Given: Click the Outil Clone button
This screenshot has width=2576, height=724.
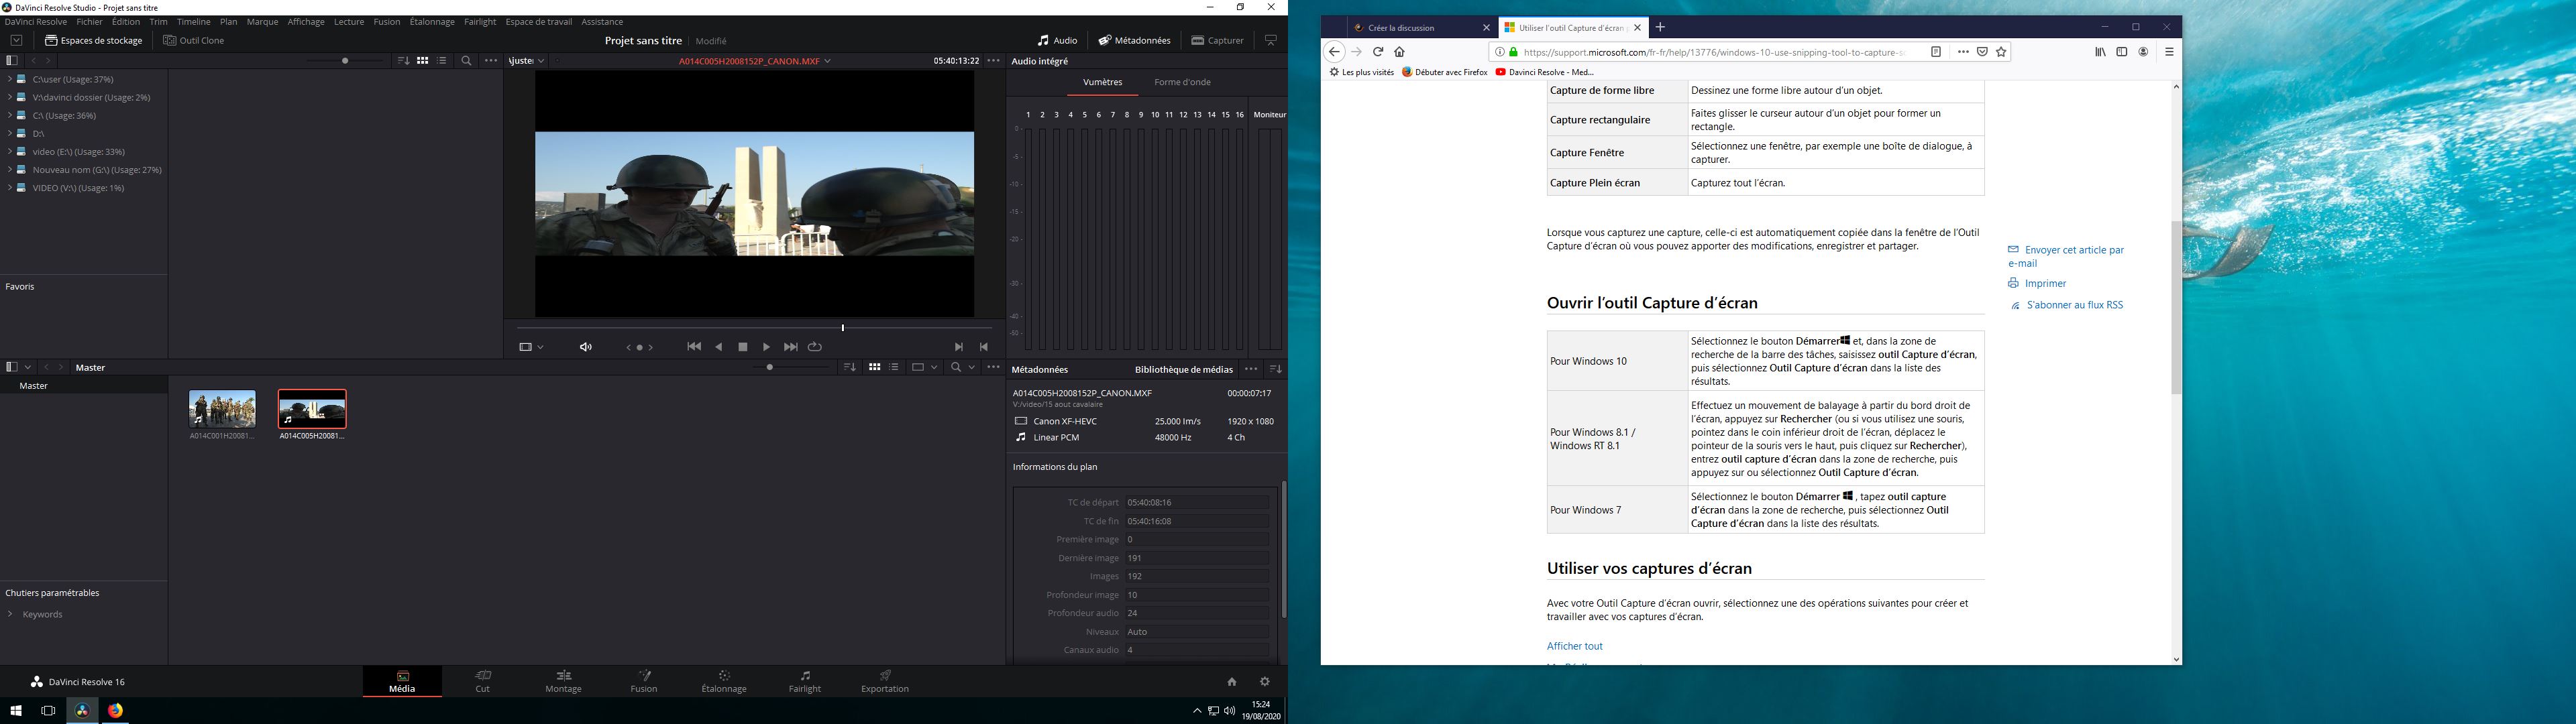Looking at the screenshot, I should 194,41.
